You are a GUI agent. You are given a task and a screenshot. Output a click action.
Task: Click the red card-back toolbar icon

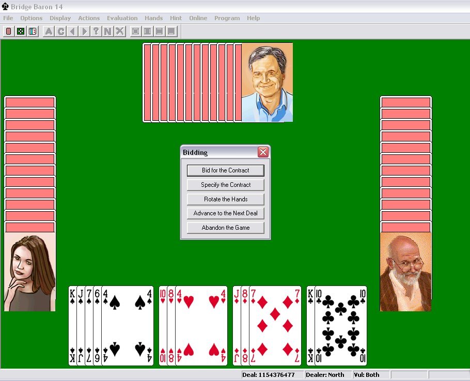9,31
